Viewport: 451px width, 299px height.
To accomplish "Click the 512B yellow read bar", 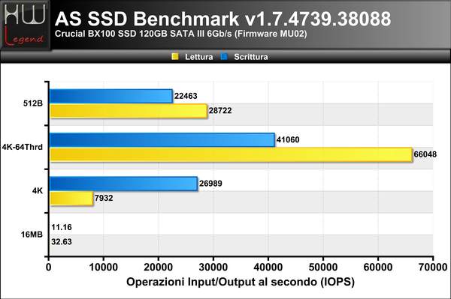I will (129, 111).
